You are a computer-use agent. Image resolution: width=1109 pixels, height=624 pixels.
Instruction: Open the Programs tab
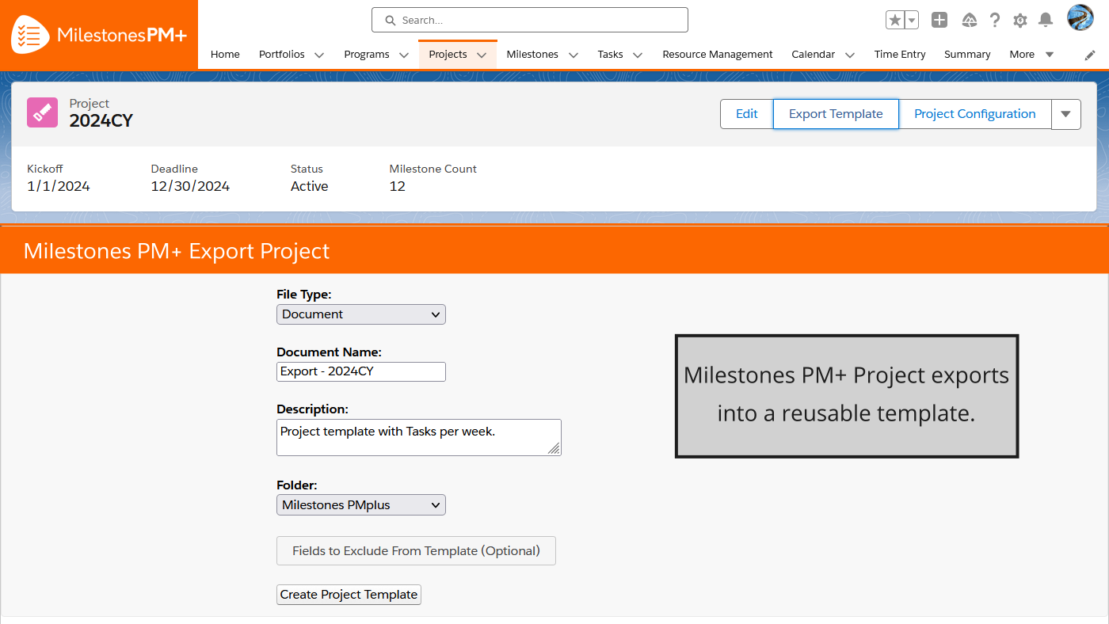367,55
